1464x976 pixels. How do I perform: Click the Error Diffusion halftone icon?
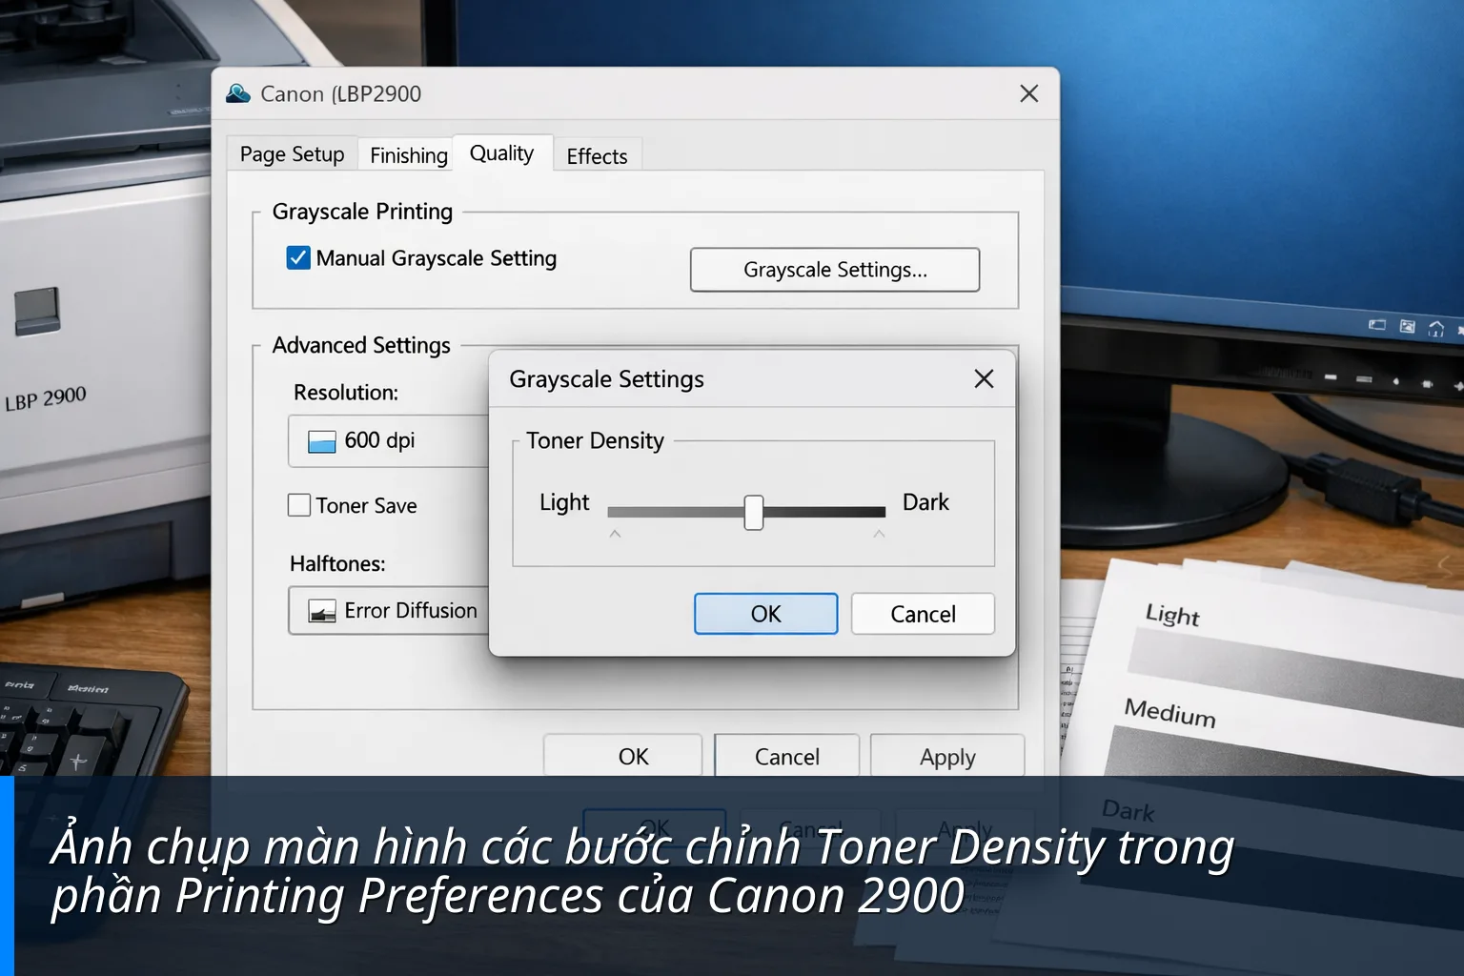(322, 611)
